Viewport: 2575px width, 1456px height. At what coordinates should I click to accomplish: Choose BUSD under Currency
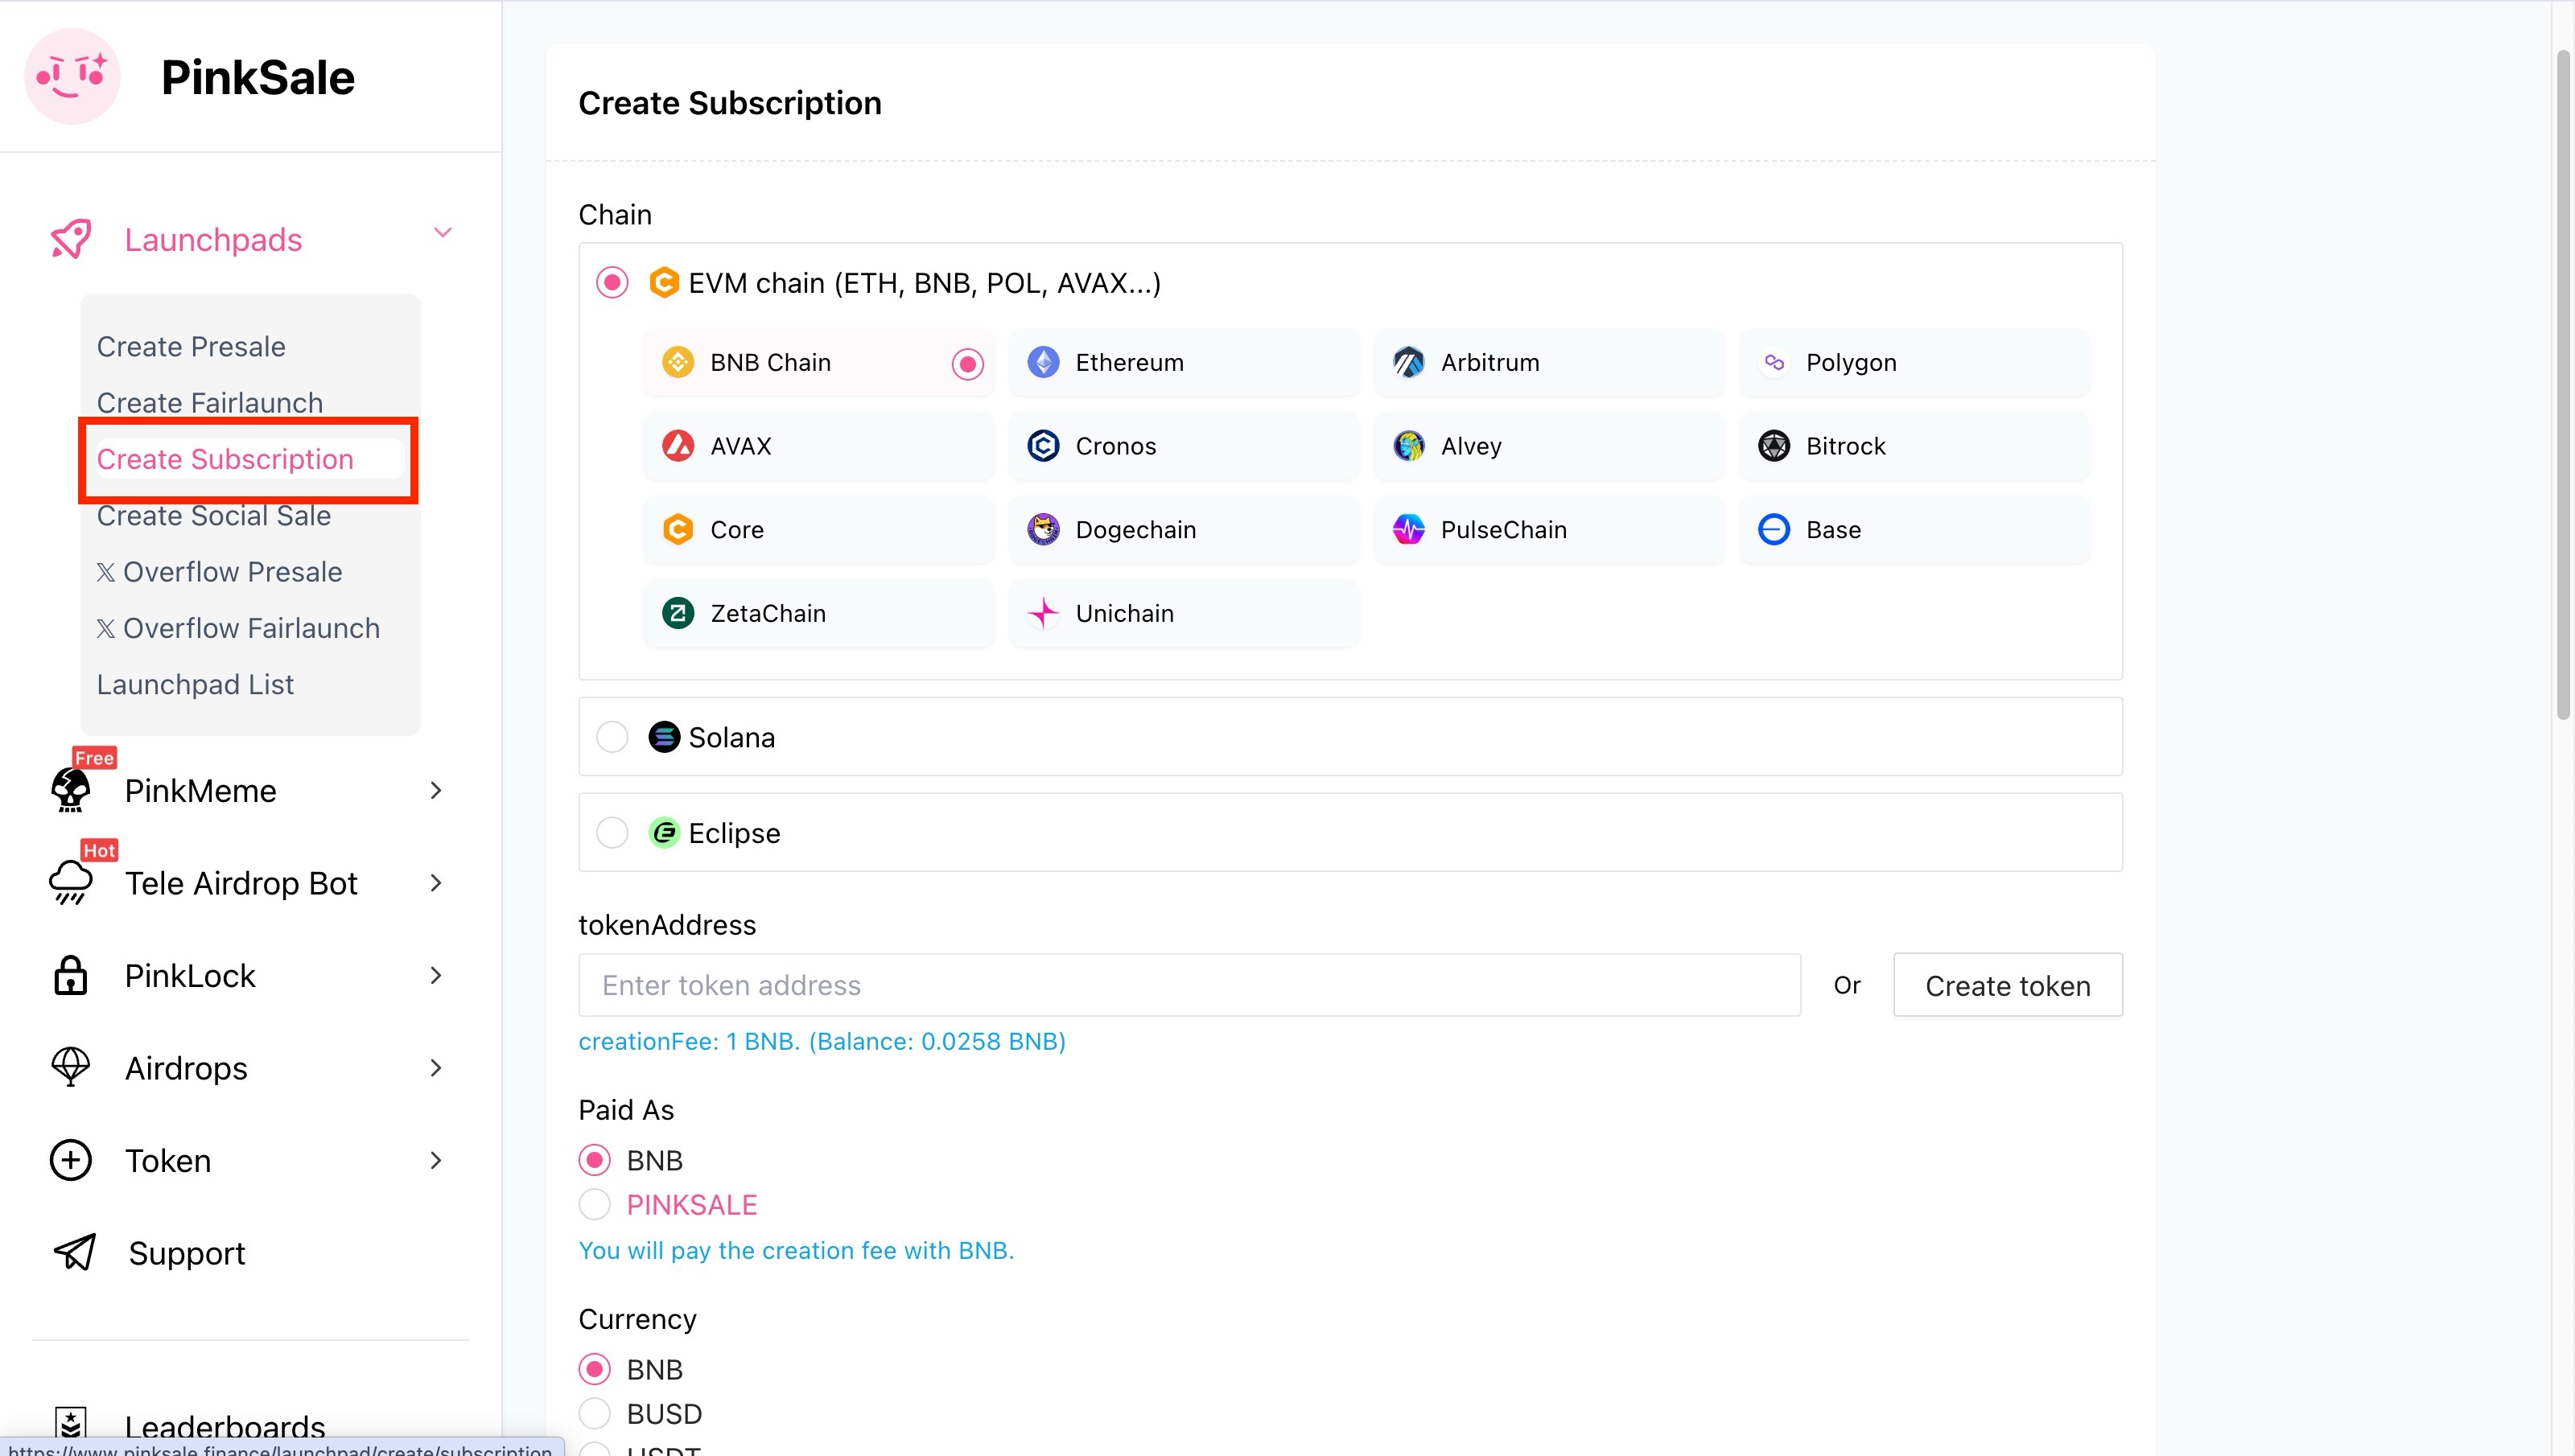click(x=595, y=1413)
